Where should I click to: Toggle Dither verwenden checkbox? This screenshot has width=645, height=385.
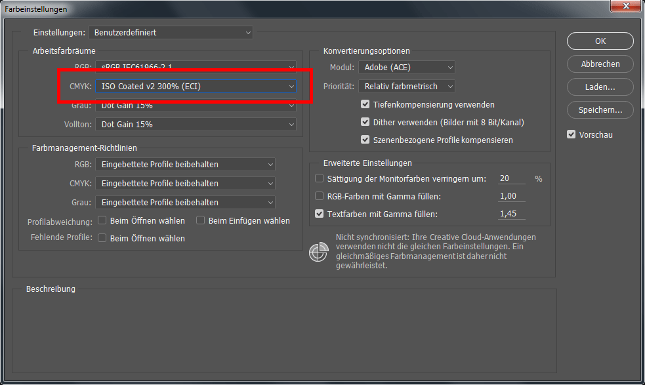[365, 122]
